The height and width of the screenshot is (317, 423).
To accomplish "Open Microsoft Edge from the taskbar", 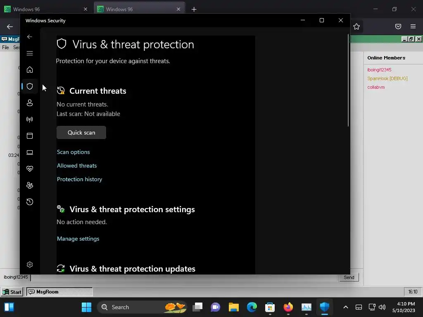I will (252, 307).
